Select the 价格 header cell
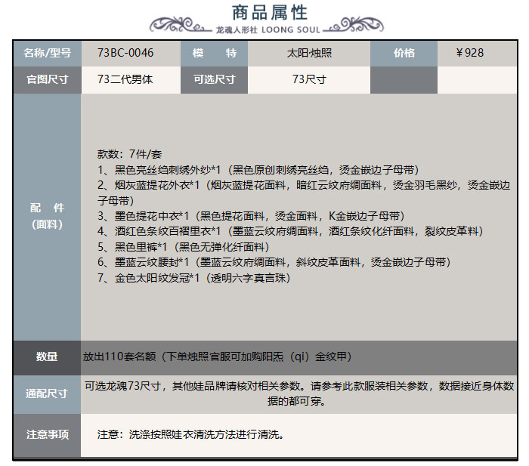Screen dimensions: 529x466 [404, 53]
